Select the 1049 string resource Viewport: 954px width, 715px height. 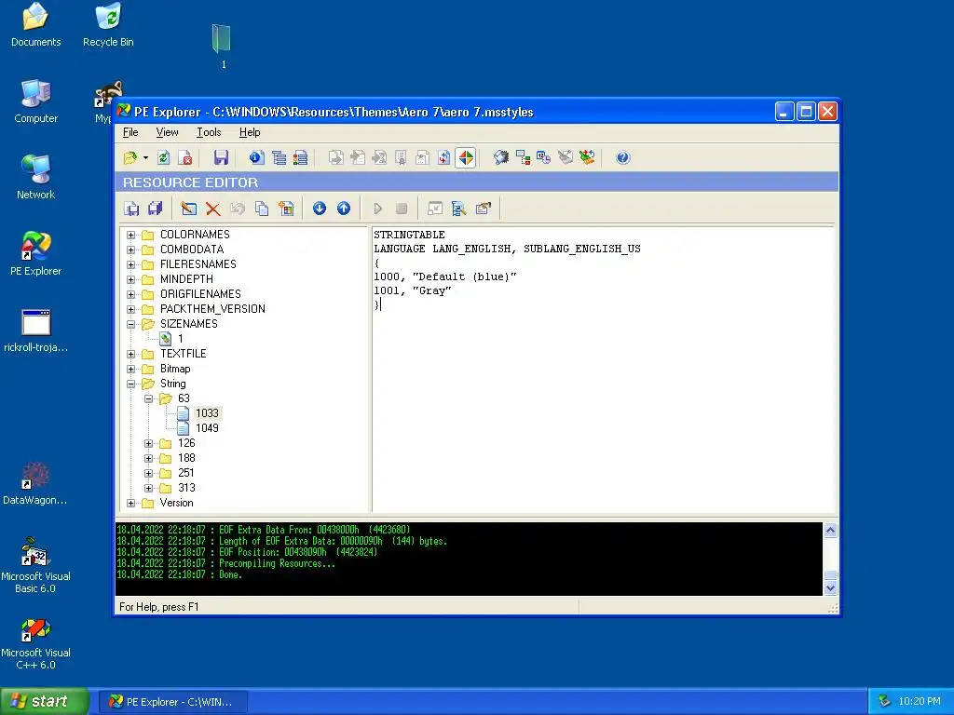pos(207,428)
